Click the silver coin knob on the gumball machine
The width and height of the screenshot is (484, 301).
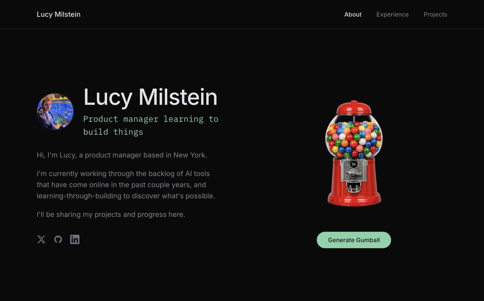354,174
